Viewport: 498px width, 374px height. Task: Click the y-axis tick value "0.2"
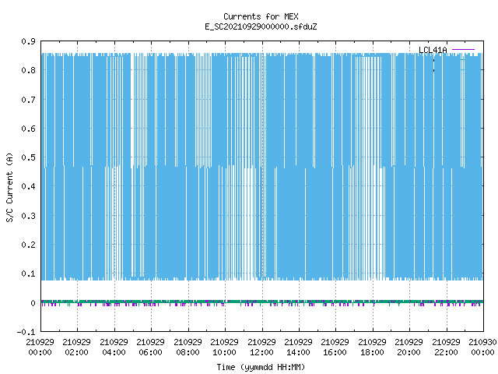(x=28, y=245)
